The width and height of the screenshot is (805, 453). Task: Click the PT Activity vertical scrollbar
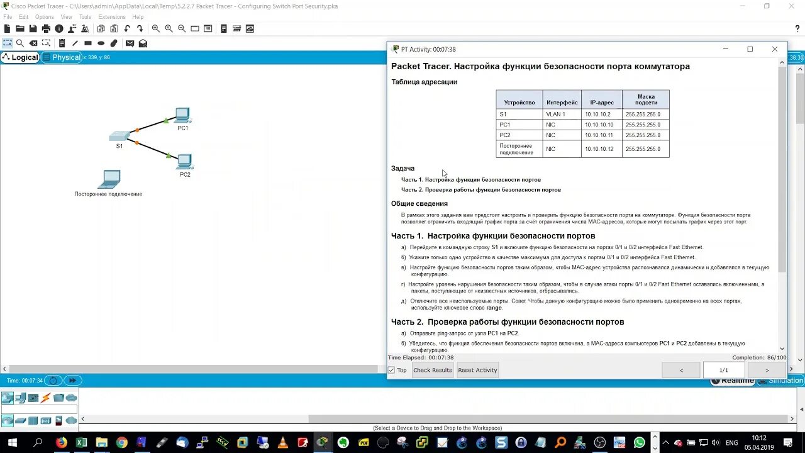click(x=782, y=170)
